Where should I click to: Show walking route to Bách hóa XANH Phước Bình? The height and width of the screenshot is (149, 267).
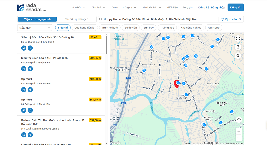(30, 69)
